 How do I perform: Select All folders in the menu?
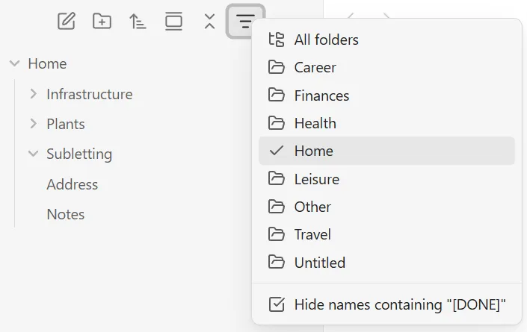386,40
